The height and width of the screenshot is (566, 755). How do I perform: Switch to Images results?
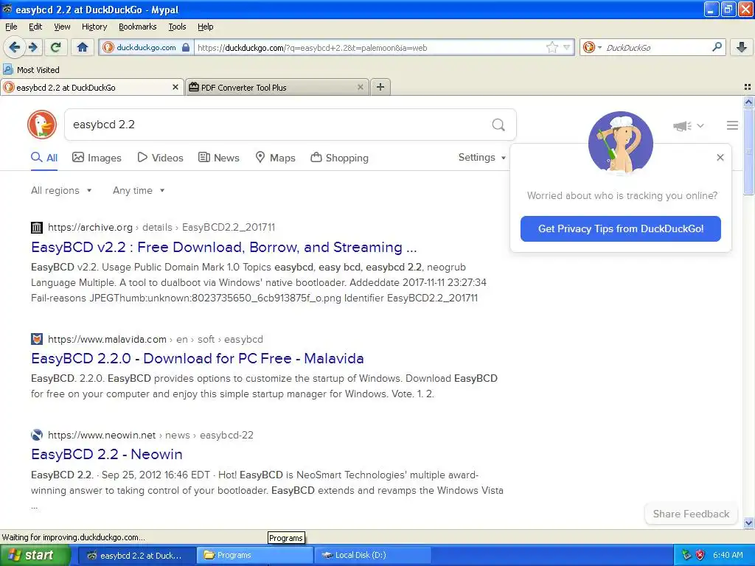97,158
